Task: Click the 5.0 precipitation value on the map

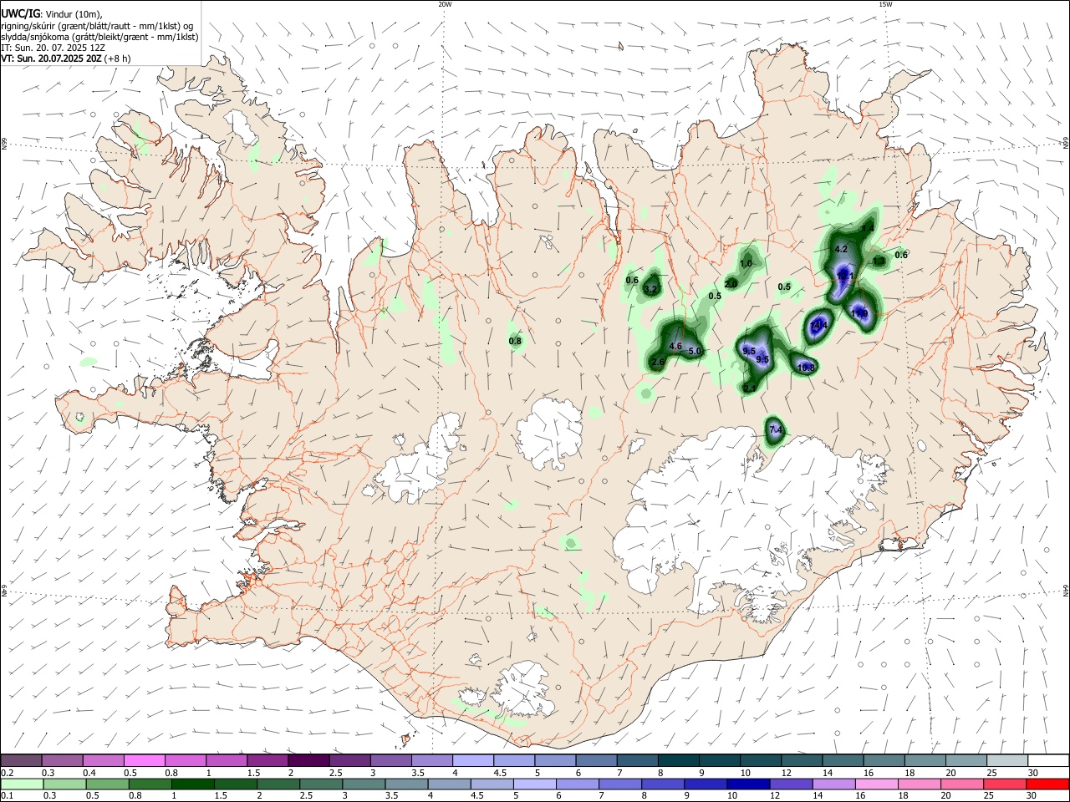Action: (x=694, y=352)
